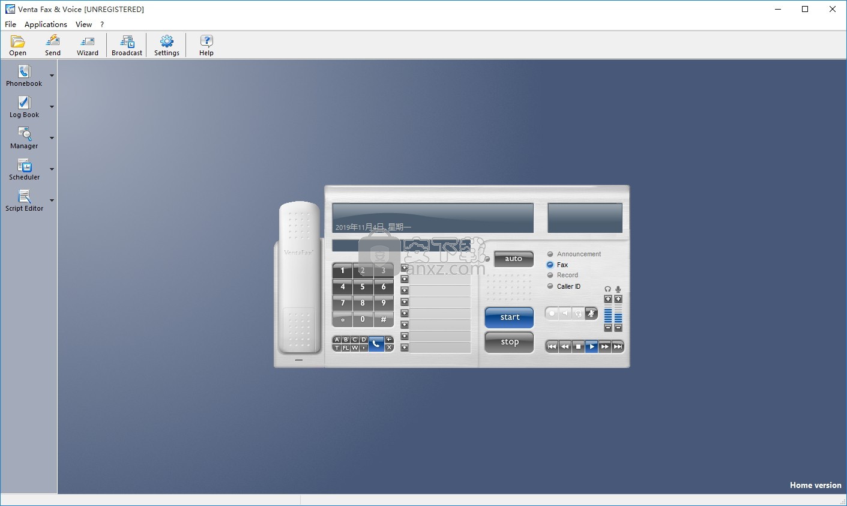The height and width of the screenshot is (506, 847).
Task: Click the backspace arrow key on keypad
Action: pos(389,340)
